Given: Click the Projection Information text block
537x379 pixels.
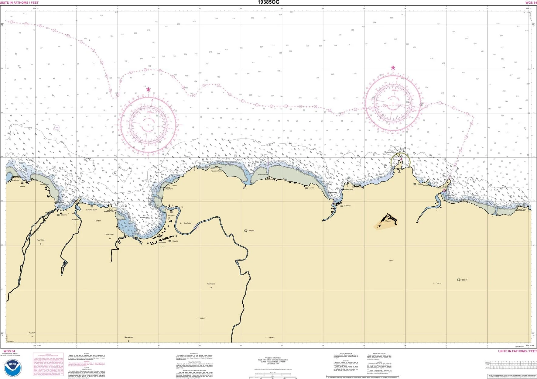Looking at the screenshot, I should [x=273, y=361].
